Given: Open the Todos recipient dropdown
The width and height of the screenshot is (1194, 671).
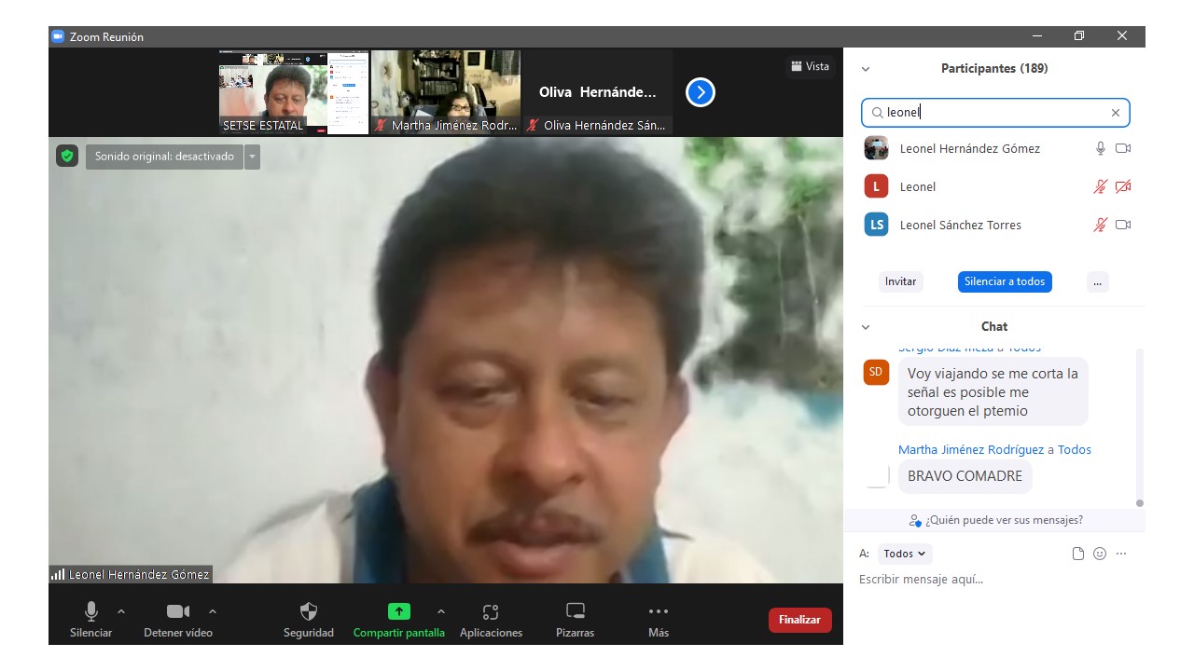Looking at the screenshot, I should [x=905, y=554].
